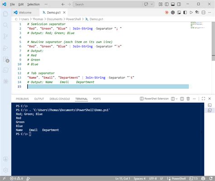Go forward with the right arrow
This screenshot has height=181, width=215.
pyautogui.click(x=69, y=5)
